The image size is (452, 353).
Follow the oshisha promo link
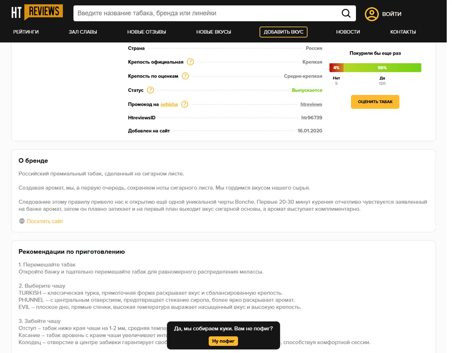[x=169, y=104]
